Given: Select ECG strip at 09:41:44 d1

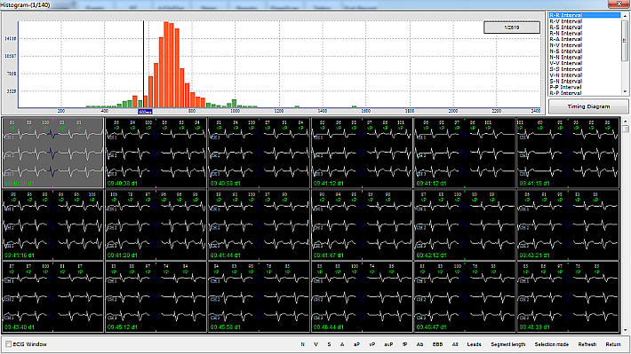Looking at the screenshot, I should click(x=259, y=225).
